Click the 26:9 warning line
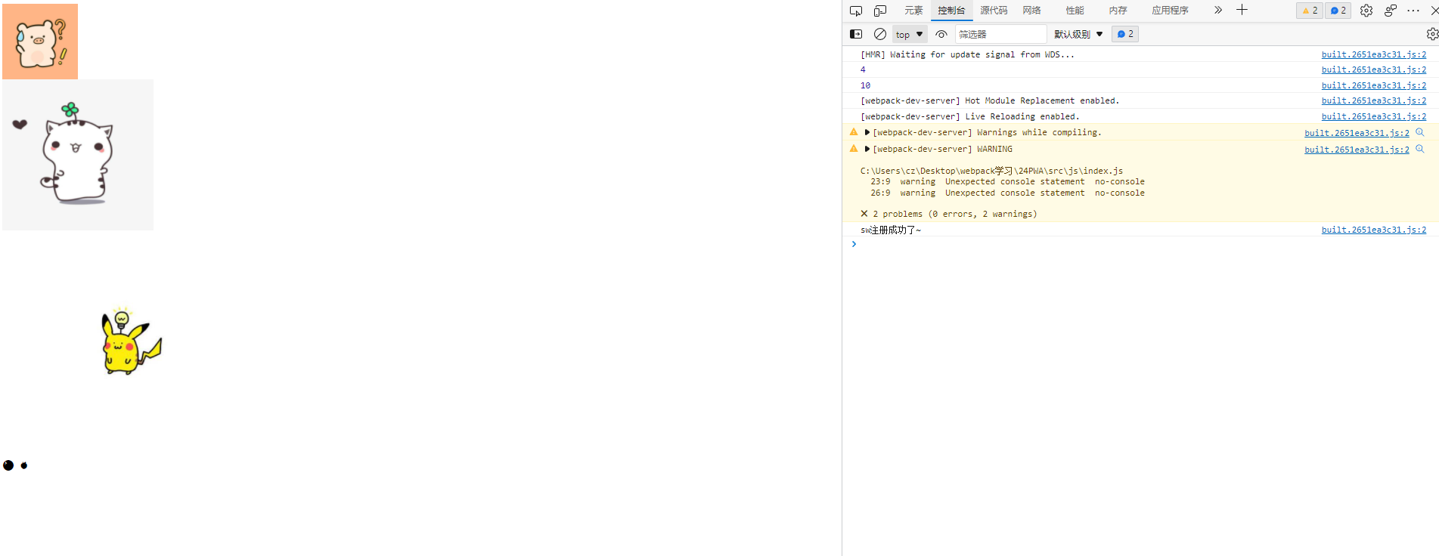 coord(1007,193)
